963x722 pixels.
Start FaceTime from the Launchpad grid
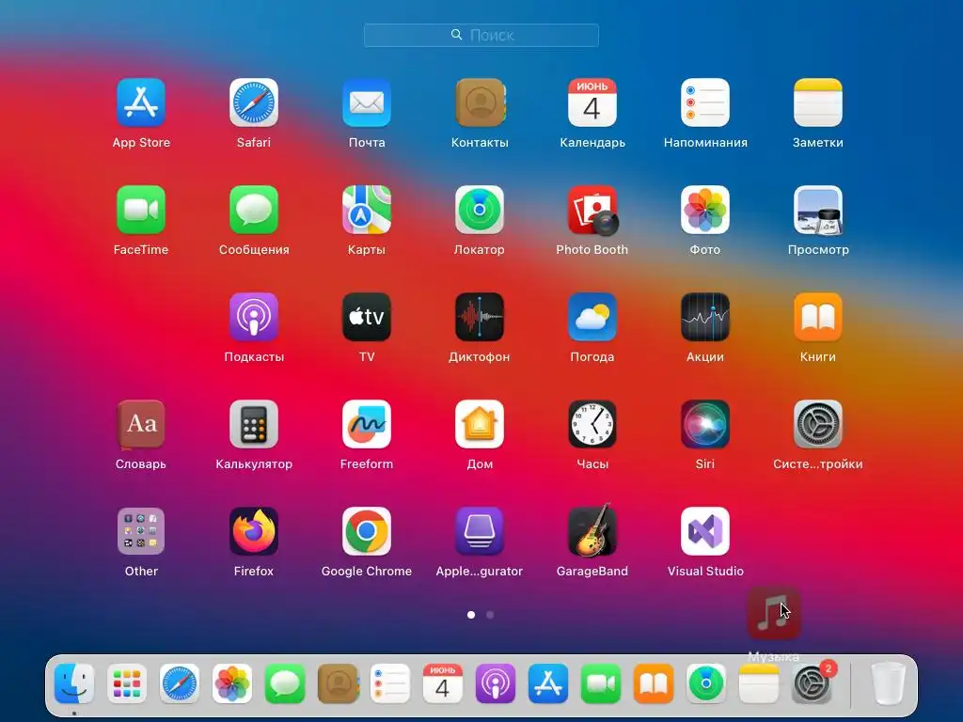pos(141,210)
